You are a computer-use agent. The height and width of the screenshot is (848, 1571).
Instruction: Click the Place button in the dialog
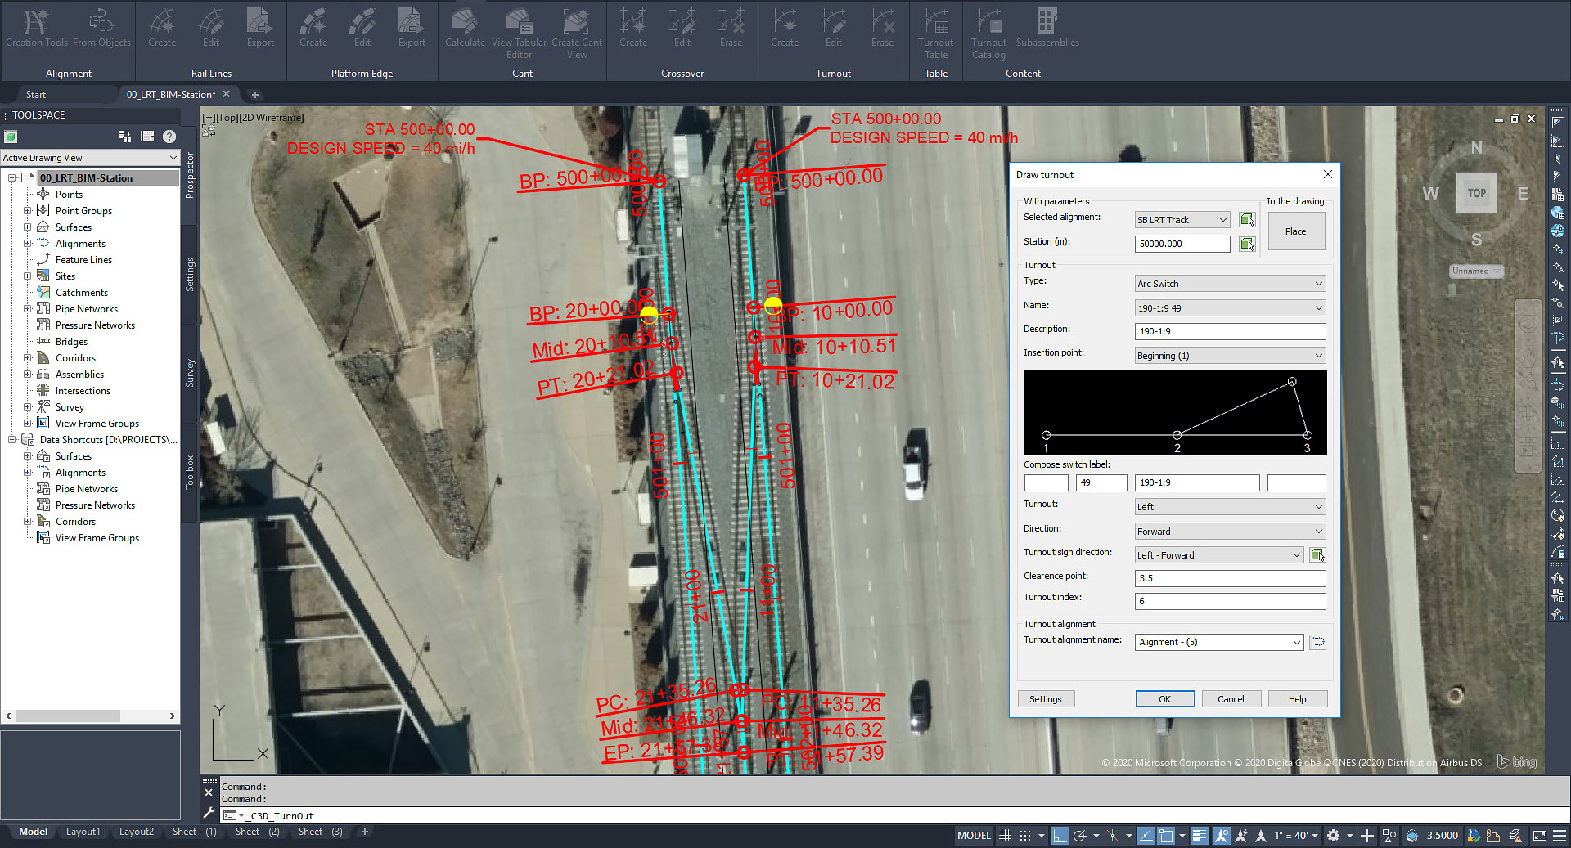click(x=1295, y=231)
